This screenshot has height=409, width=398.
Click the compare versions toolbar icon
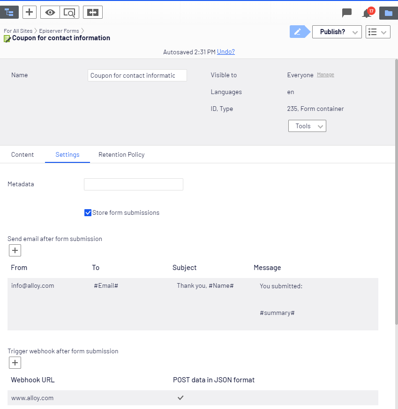pyautogui.click(x=92, y=12)
